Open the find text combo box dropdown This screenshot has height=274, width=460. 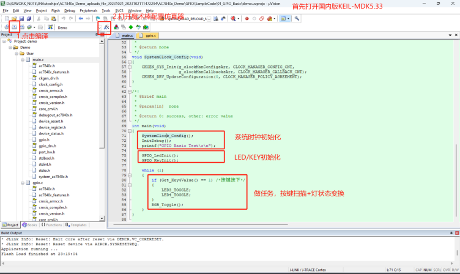pos(209,19)
